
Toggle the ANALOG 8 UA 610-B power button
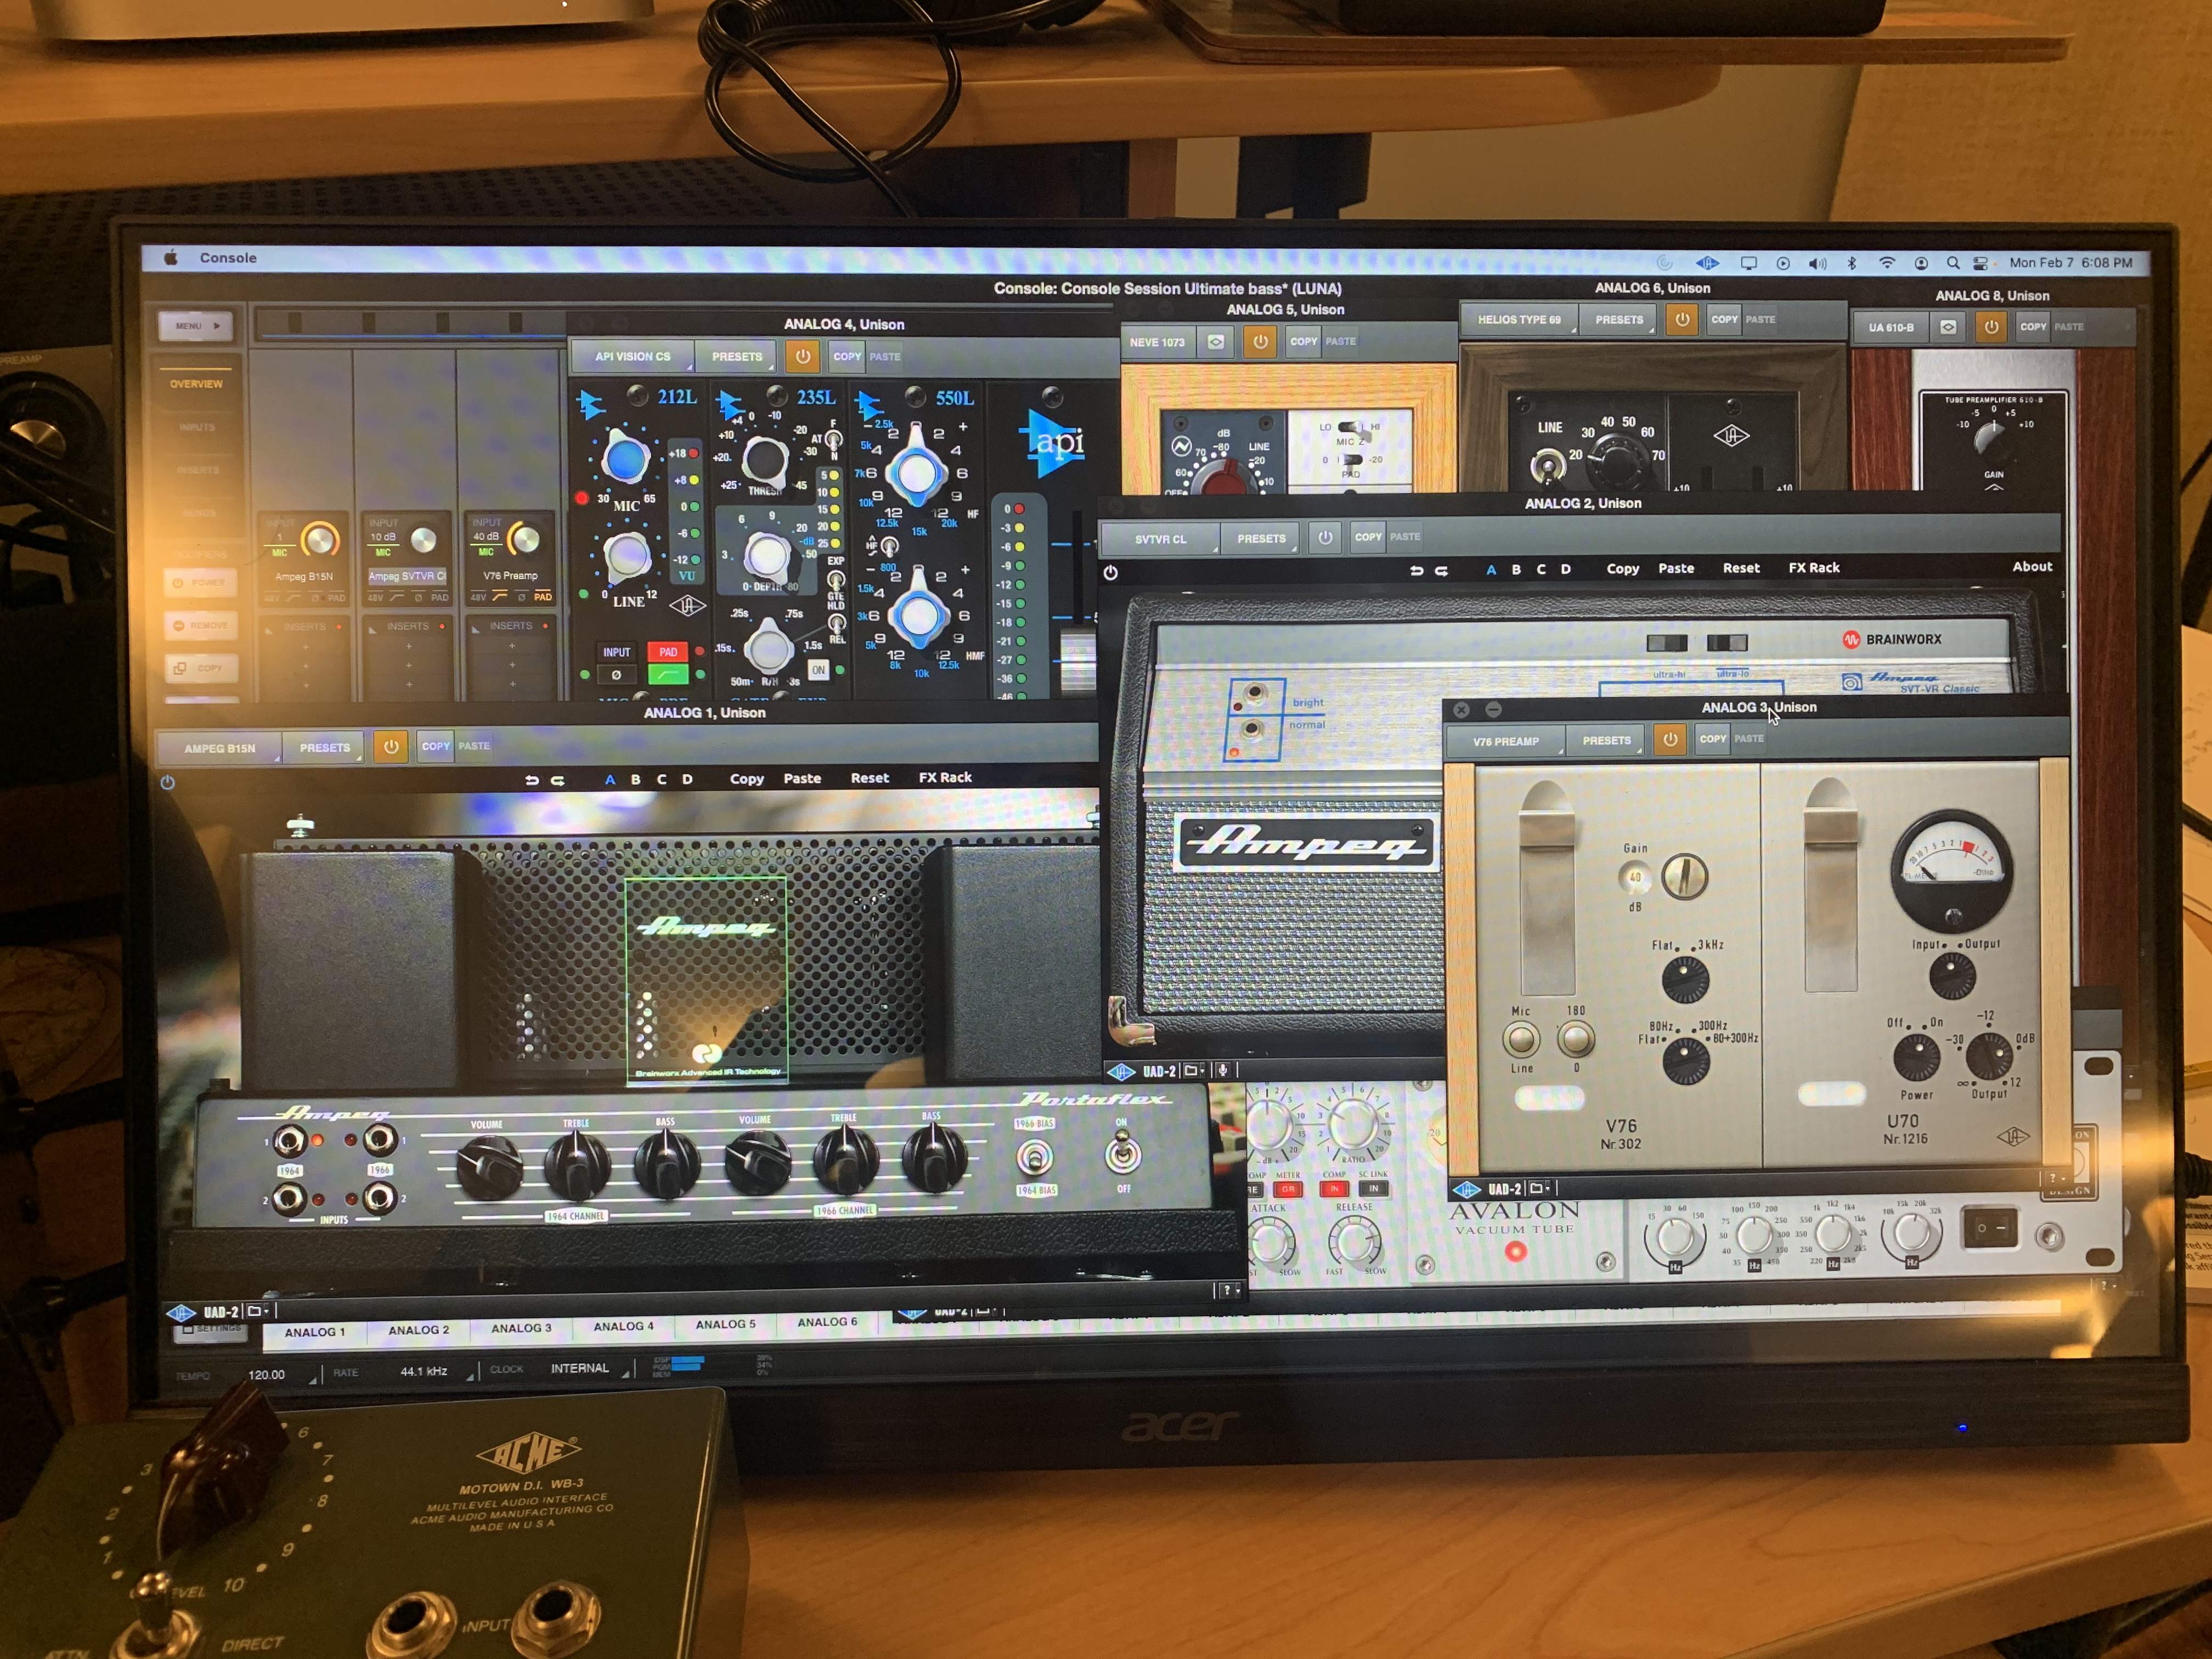coord(1991,327)
